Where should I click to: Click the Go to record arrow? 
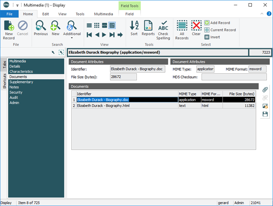point(120,35)
